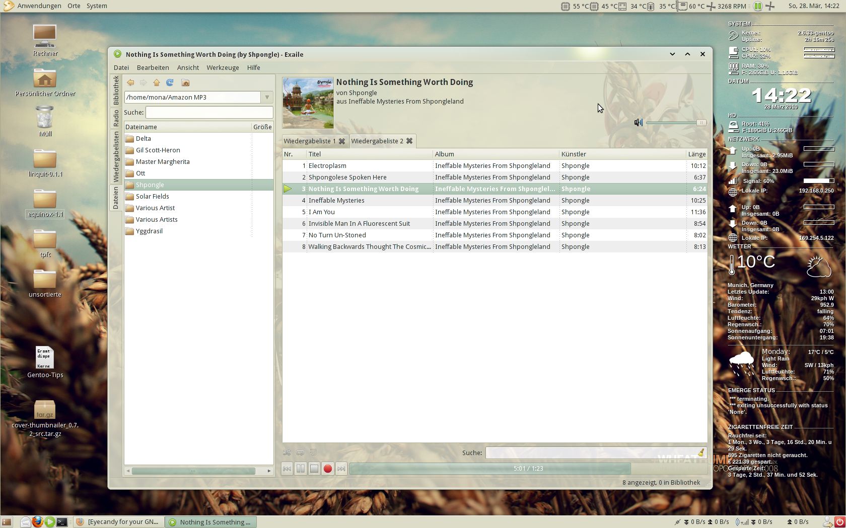Screen dimensions: 846x528
Task: Sort playlist by Länge column
Action: (696, 154)
